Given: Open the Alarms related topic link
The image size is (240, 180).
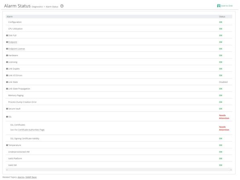Looking at the screenshot, I should (21, 177).
